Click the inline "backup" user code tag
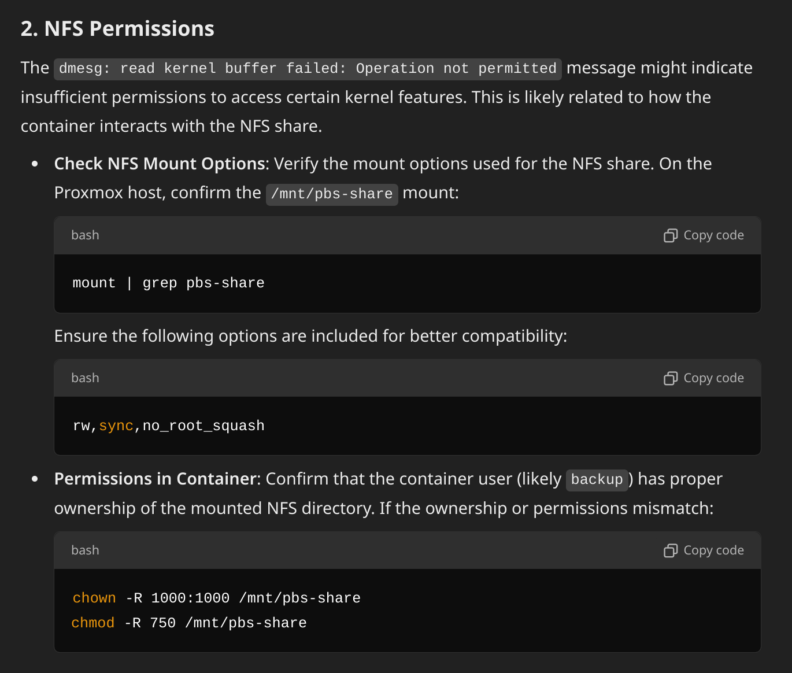The height and width of the screenshot is (673, 792). coord(597,480)
